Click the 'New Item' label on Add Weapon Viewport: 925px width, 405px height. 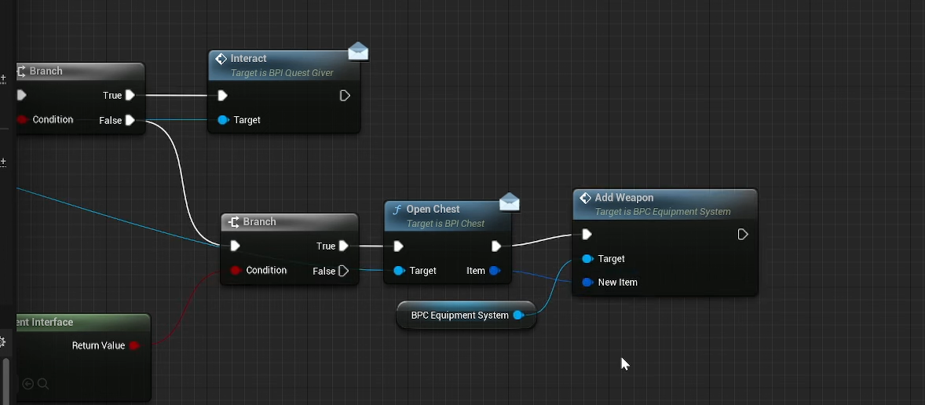tap(618, 283)
